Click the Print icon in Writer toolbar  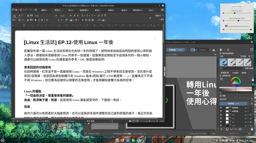(36, 10)
